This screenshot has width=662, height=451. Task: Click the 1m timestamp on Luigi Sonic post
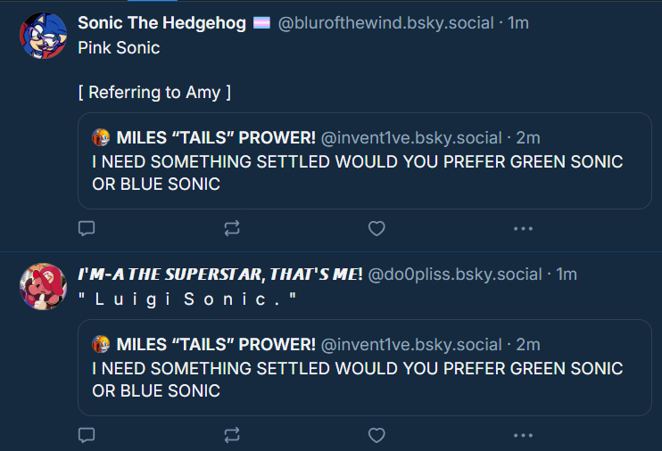[x=567, y=274]
